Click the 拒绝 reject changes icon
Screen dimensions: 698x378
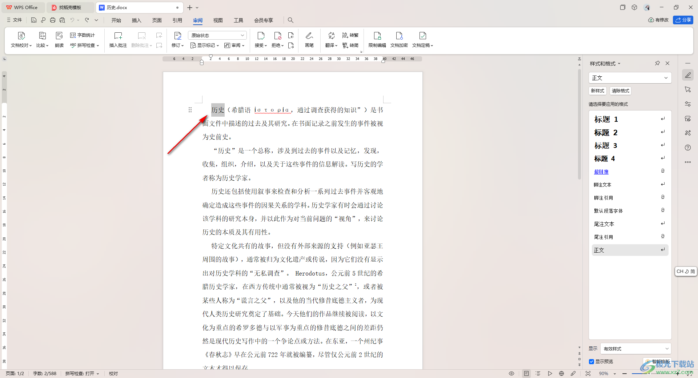278,36
